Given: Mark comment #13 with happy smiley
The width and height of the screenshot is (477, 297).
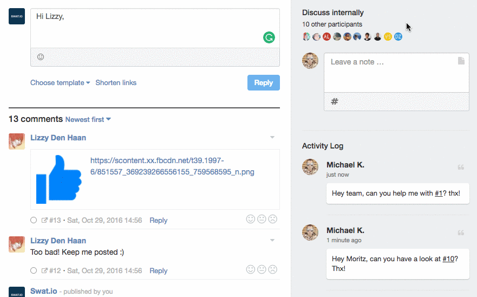Looking at the screenshot, I should click(250, 219).
